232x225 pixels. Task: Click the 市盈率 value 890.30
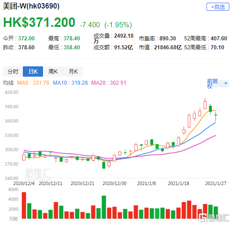[168, 39]
